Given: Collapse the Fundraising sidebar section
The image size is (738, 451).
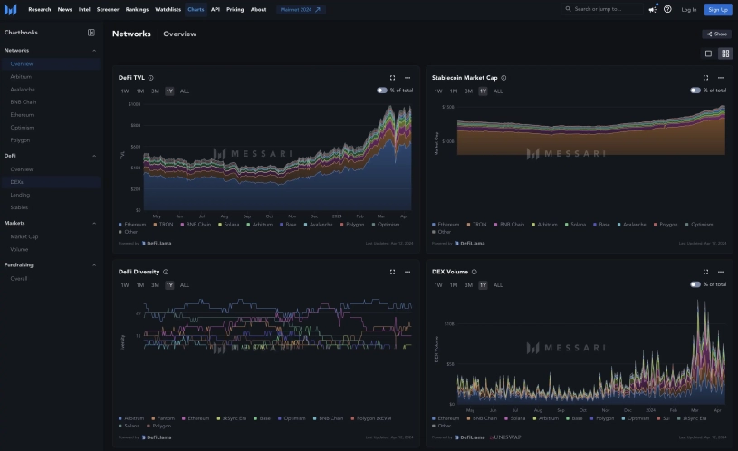Looking at the screenshot, I should click(x=95, y=265).
